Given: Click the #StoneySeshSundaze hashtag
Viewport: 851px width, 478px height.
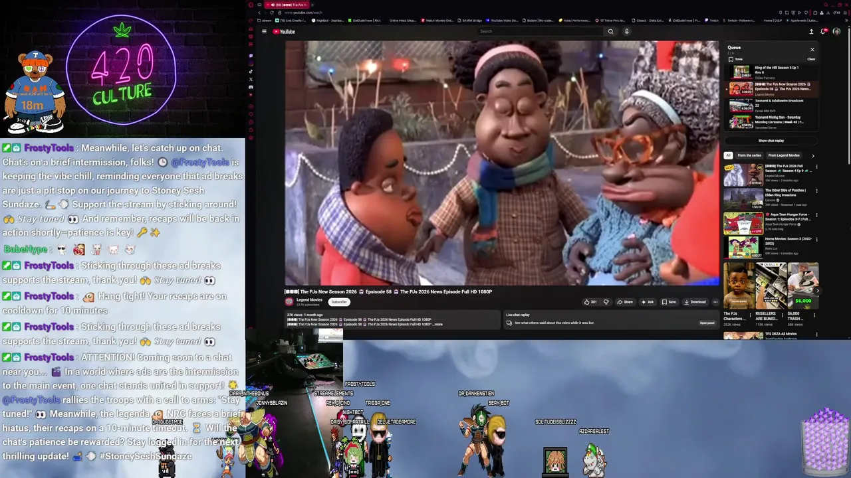Looking at the screenshot, I should pos(146,456).
